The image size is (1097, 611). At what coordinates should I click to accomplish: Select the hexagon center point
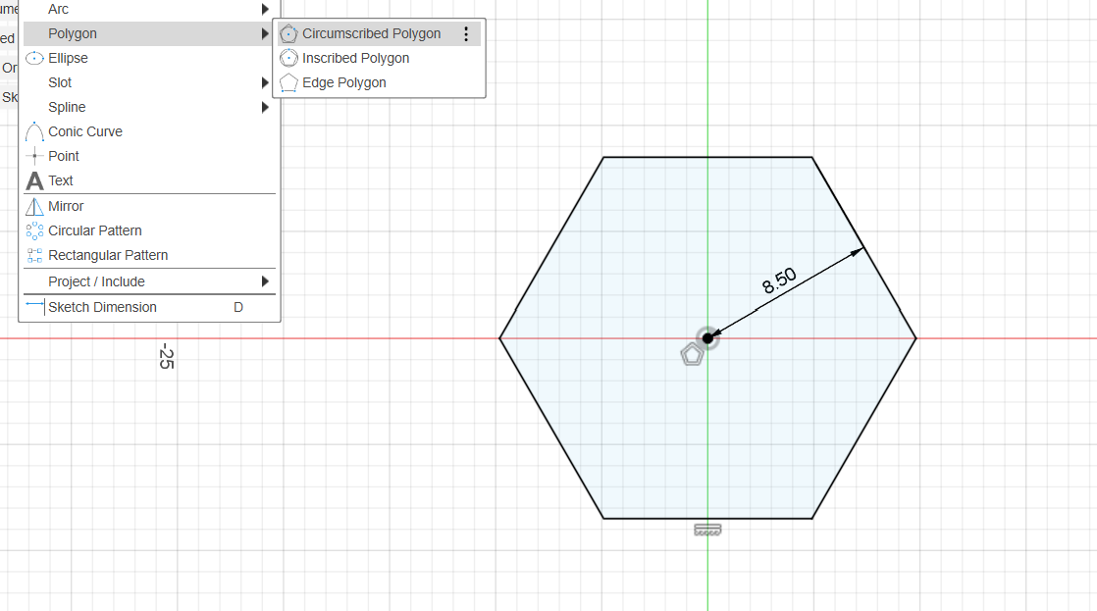tap(707, 337)
